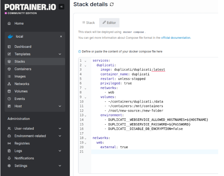Expand the Logs submenu chevron

(x=60, y=151)
